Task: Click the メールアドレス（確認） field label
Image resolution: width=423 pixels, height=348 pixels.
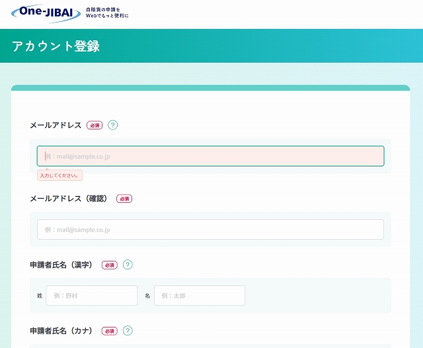Action: point(69,199)
